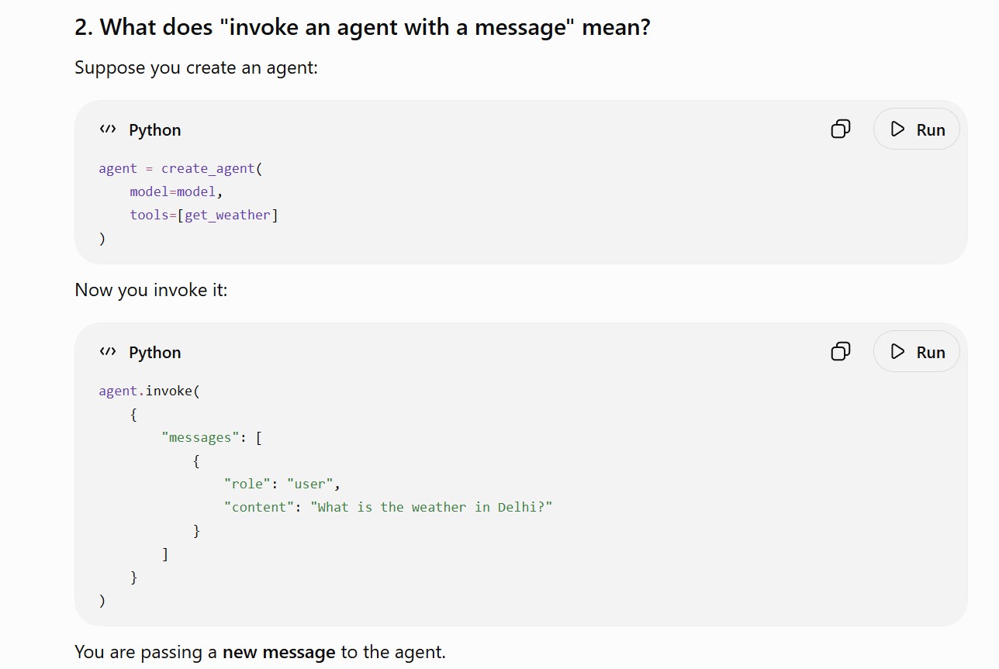Click code icon in second Python block
The image size is (999, 669).
108,352
